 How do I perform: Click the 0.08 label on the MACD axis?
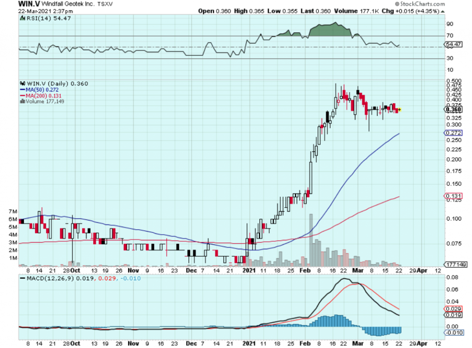(453, 278)
